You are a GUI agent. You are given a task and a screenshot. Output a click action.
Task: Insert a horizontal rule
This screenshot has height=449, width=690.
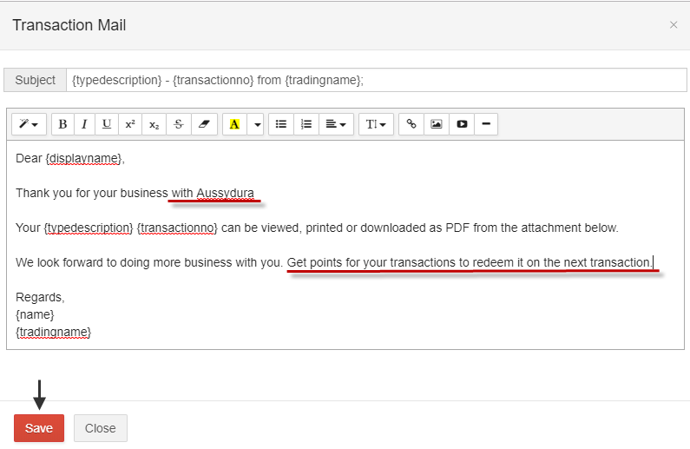pyautogui.click(x=486, y=124)
